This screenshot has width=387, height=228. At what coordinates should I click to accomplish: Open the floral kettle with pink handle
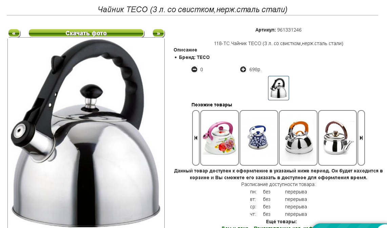click(219, 138)
